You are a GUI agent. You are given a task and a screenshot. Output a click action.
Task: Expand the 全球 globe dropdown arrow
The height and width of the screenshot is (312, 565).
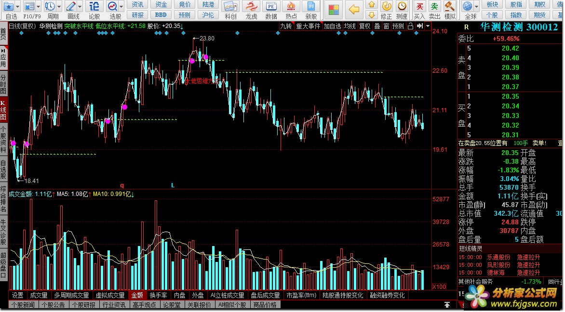(477, 6)
